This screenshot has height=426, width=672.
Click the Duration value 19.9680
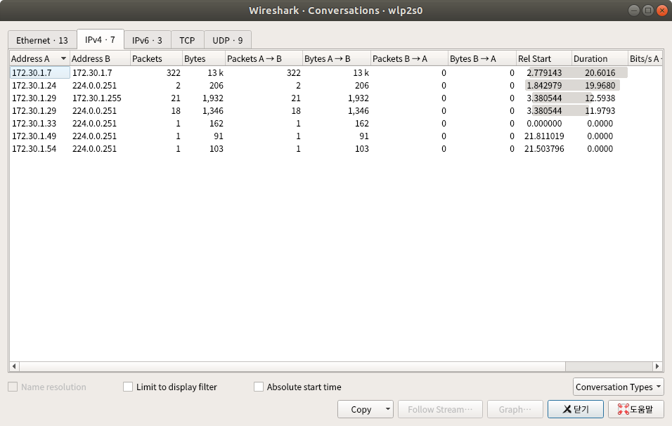tap(600, 86)
